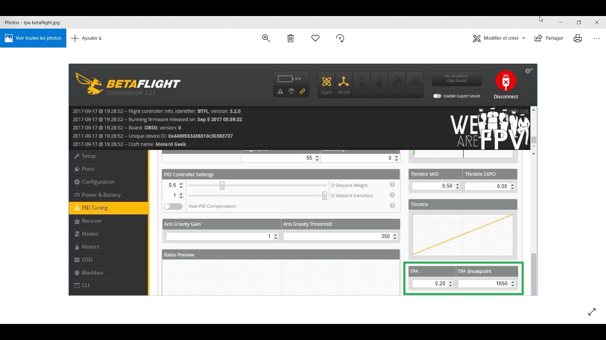Click the help icon for D Setpoint Weight

coord(392,185)
